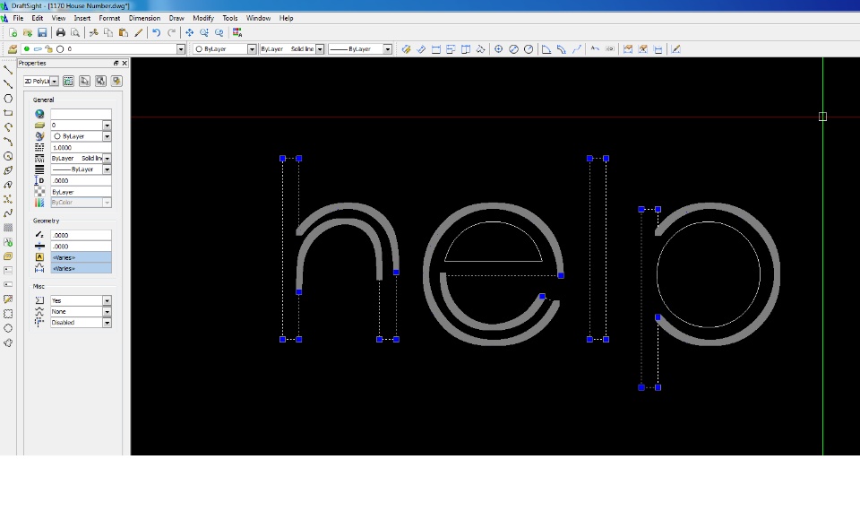Image resolution: width=860 pixels, height=520 pixels.
Task: Redo the previous action
Action: point(171,33)
